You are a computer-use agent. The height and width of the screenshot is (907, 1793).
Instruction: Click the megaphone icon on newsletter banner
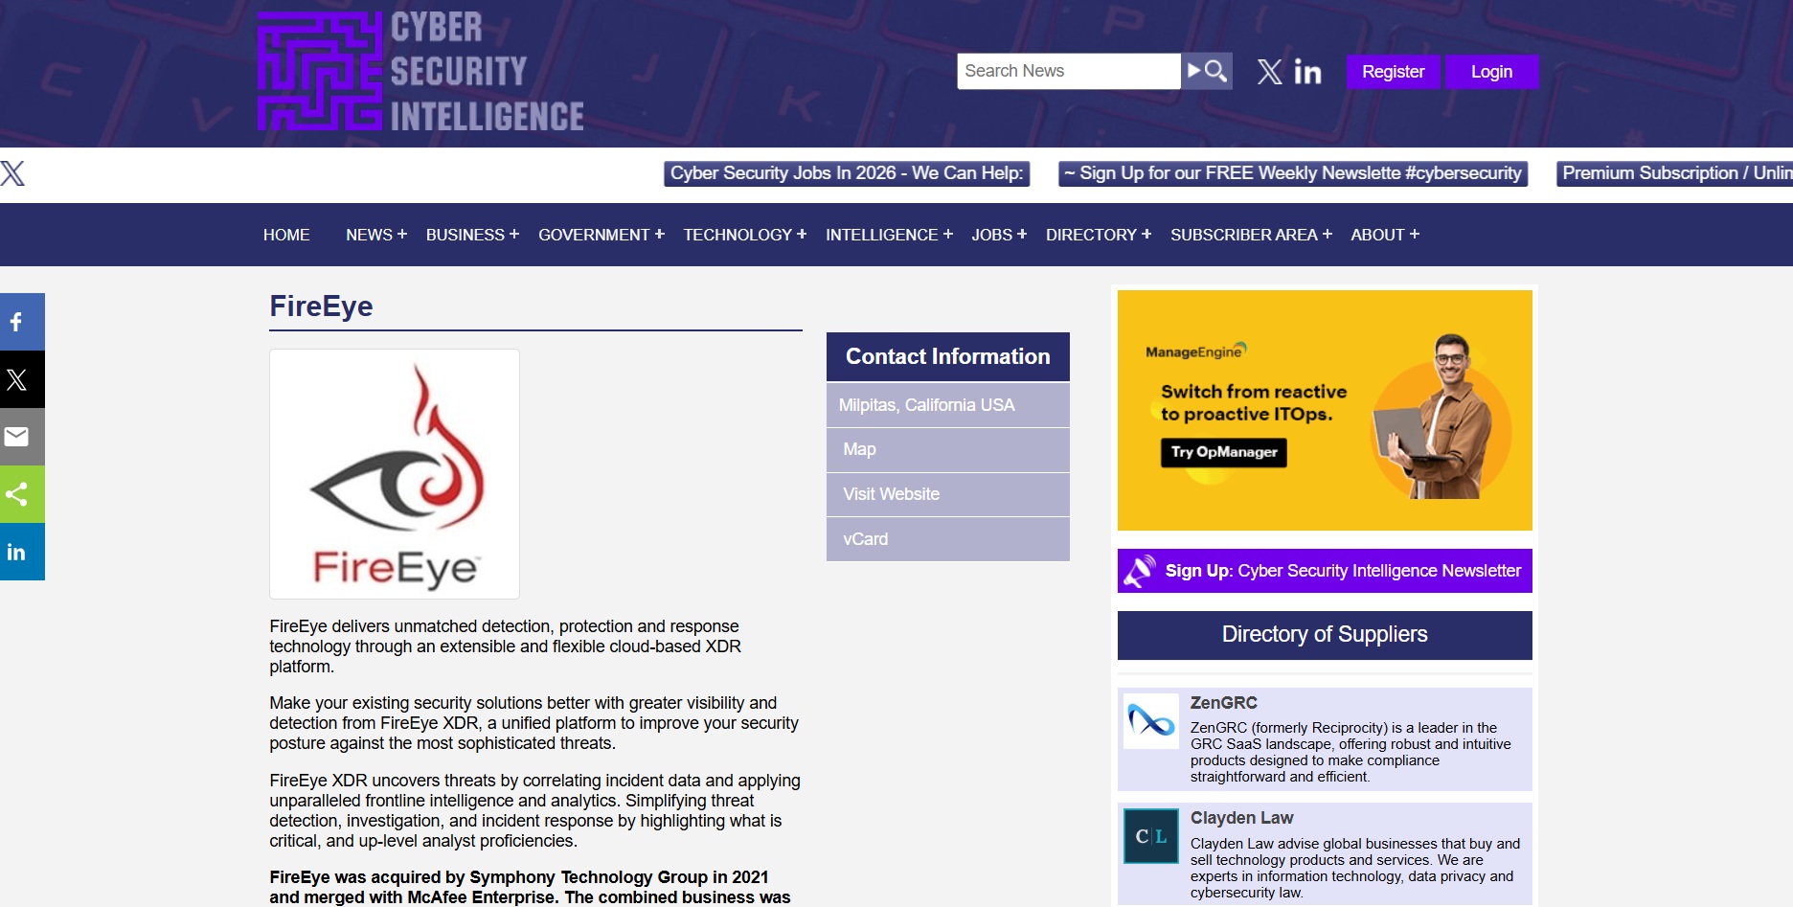(1140, 571)
